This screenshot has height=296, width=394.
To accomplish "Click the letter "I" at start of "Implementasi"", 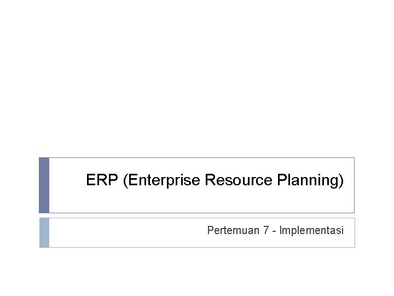I will point(280,231).
